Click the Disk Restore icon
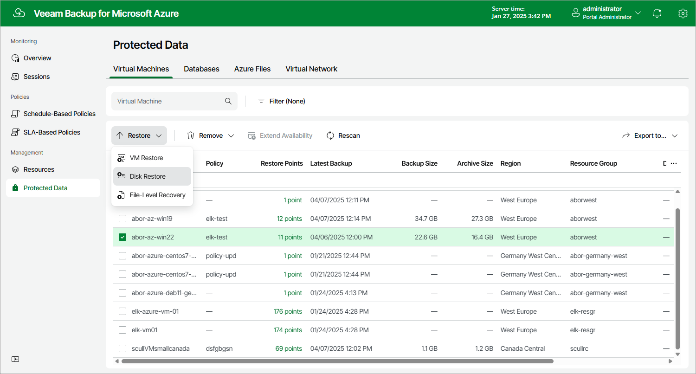696x374 pixels. tap(121, 176)
